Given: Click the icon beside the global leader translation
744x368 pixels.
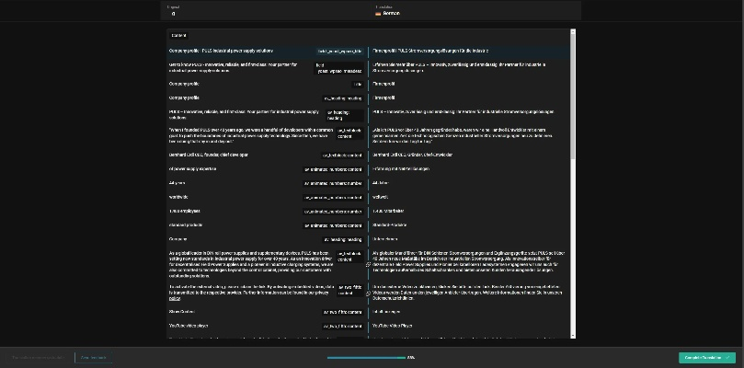Looking at the screenshot, I should click(x=368, y=264).
